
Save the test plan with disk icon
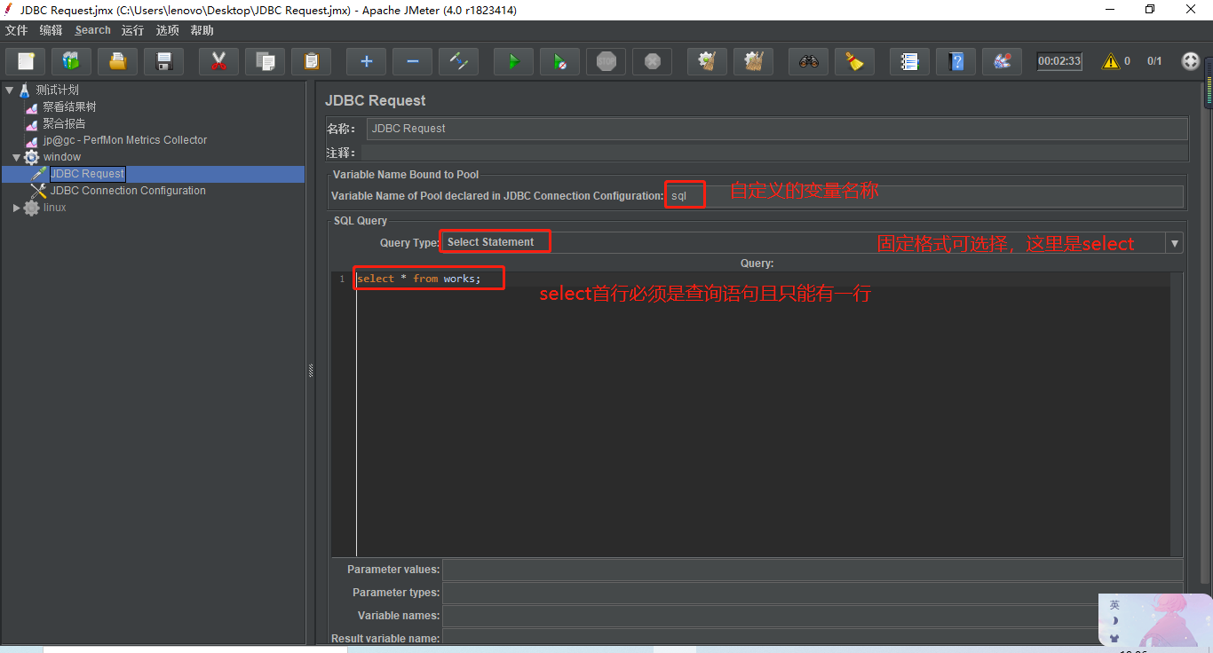pos(163,61)
